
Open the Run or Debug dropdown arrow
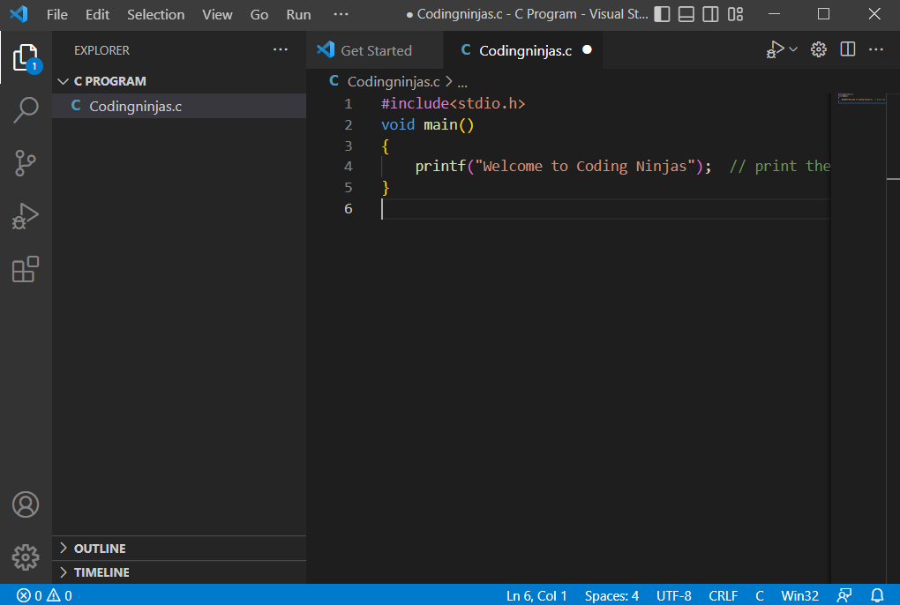[x=793, y=49]
